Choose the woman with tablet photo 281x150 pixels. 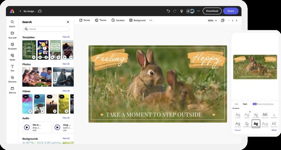click(63, 77)
